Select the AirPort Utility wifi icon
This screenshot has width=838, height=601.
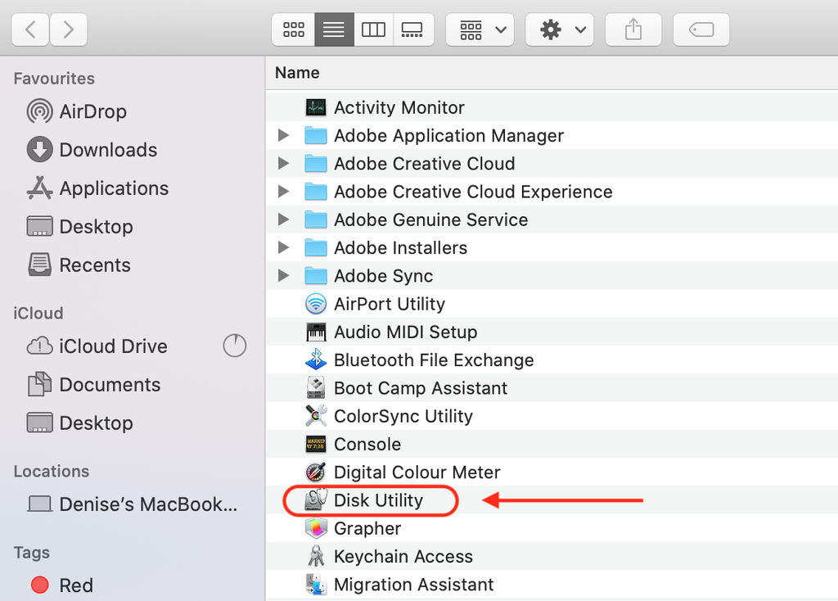tap(316, 304)
